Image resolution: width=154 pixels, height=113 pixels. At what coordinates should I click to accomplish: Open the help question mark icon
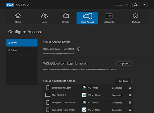pos(144,5)
